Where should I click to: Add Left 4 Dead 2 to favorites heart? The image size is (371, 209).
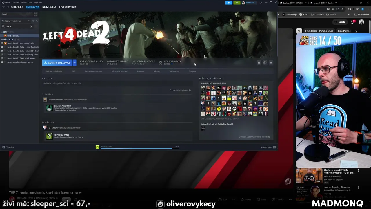point(271,63)
